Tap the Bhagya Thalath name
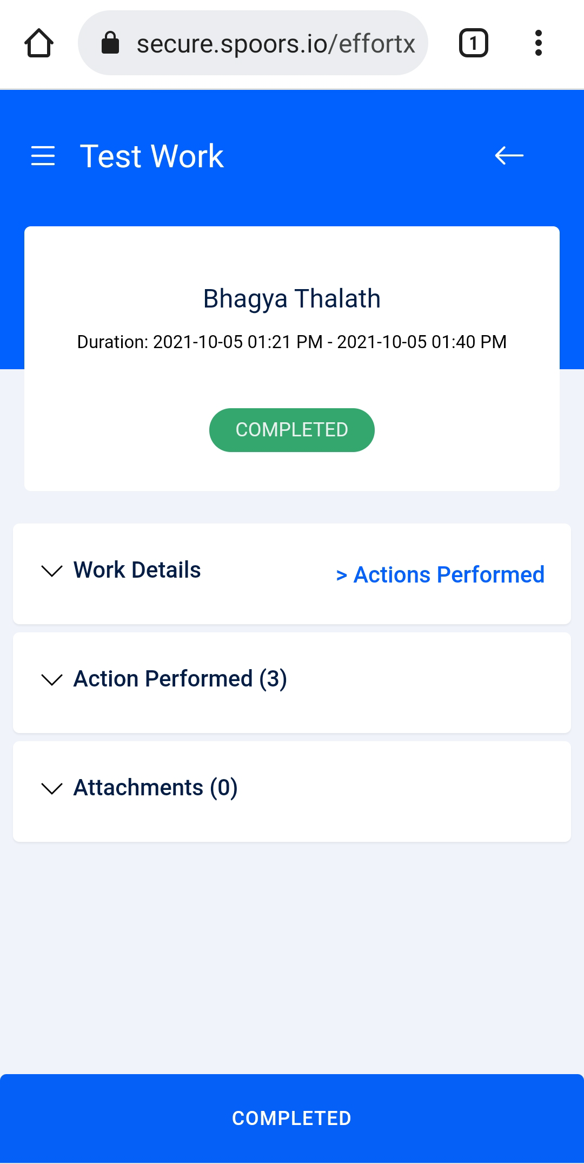Screen dimensions: 584x1164 (292, 299)
